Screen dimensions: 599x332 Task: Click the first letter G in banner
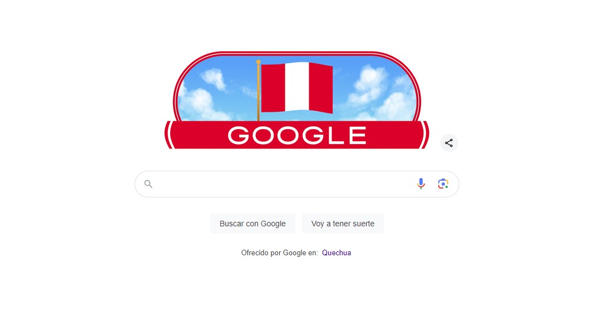(238, 135)
